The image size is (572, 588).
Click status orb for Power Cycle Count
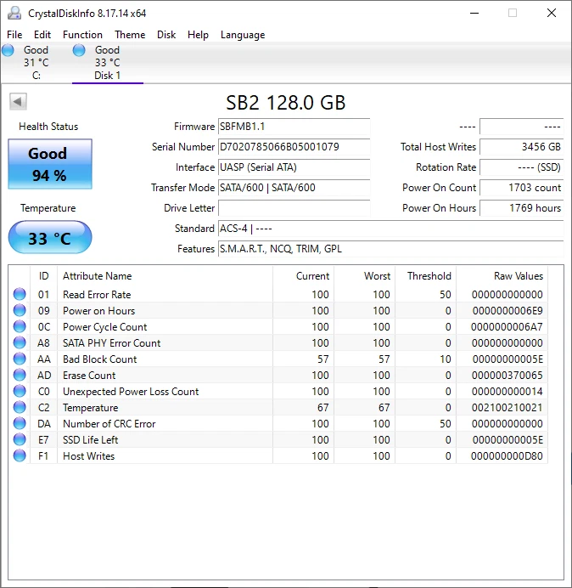(x=20, y=326)
